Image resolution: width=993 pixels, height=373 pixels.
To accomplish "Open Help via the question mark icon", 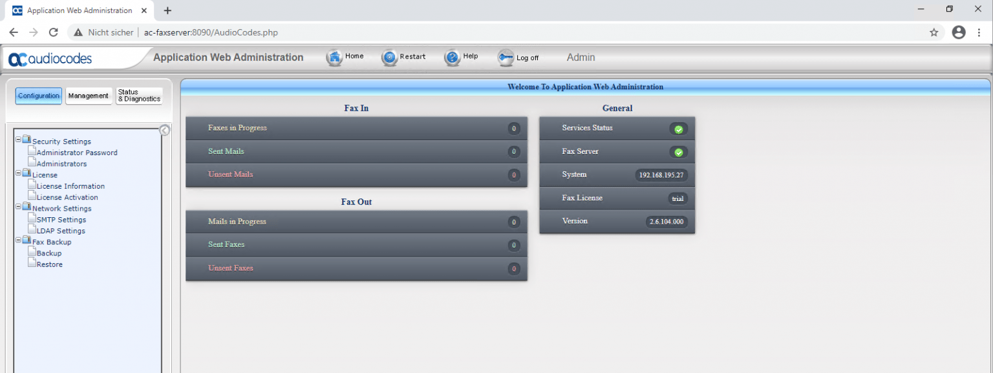I will coord(451,57).
